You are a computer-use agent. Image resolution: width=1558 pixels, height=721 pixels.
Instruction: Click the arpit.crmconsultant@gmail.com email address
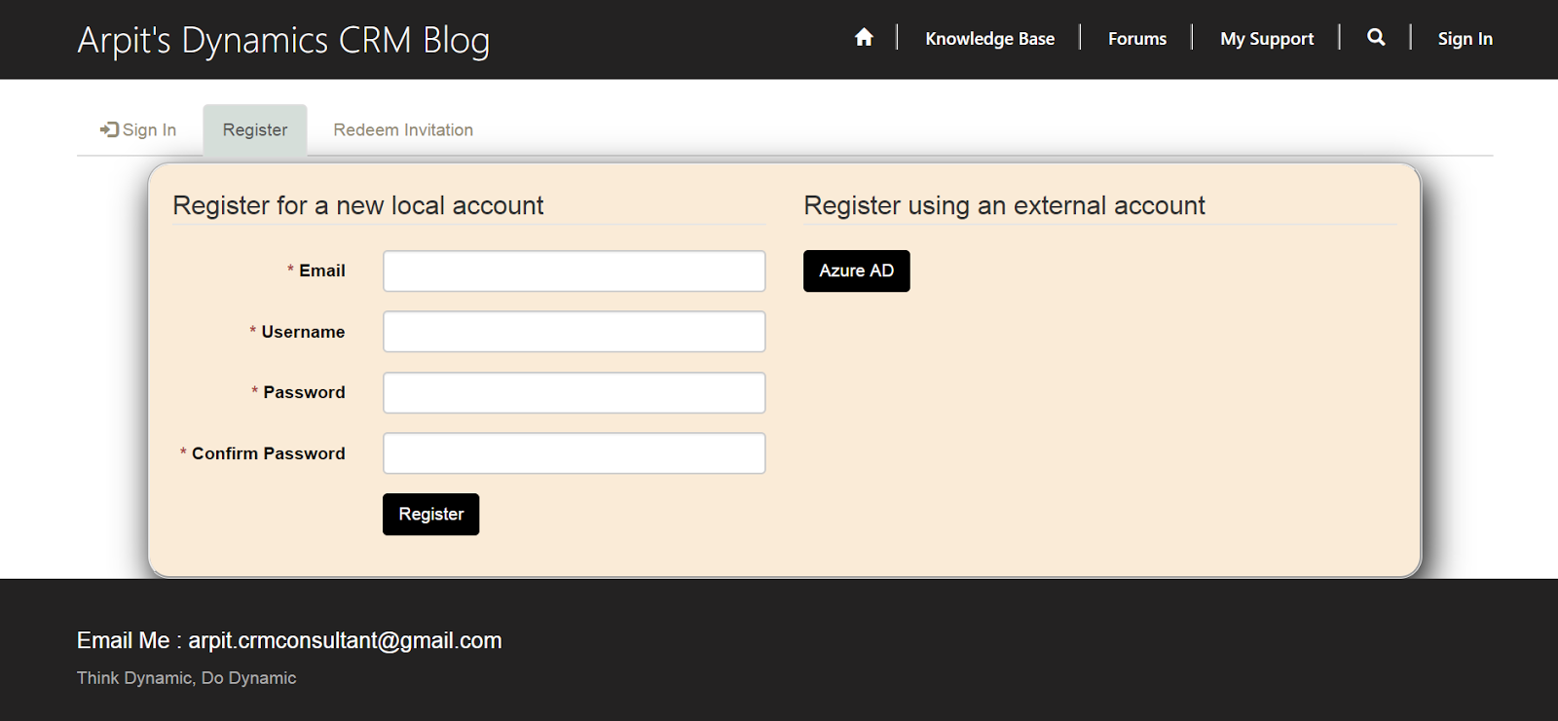point(345,640)
